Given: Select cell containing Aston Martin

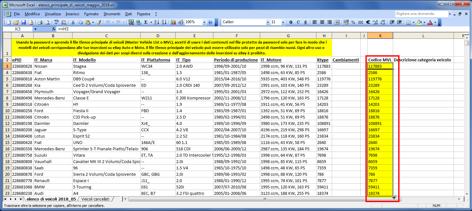Looking at the screenshot, I should (x=53, y=79).
